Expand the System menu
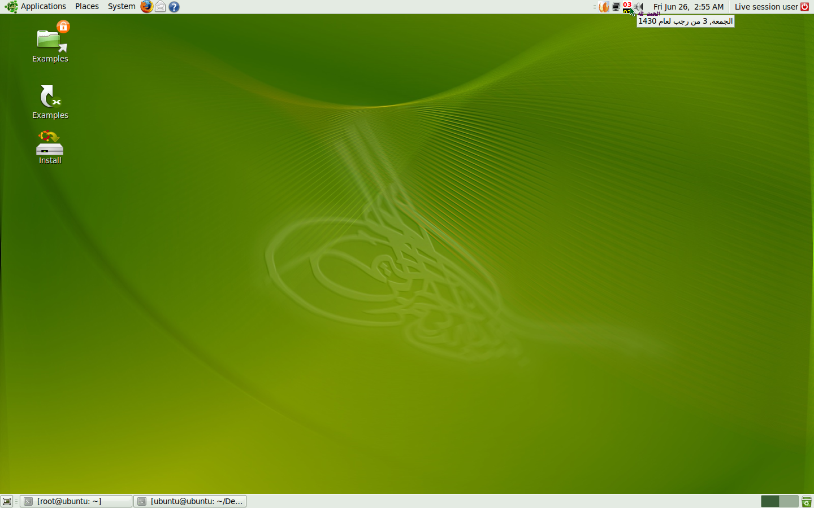This screenshot has width=814, height=508. pyautogui.click(x=122, y=7)
